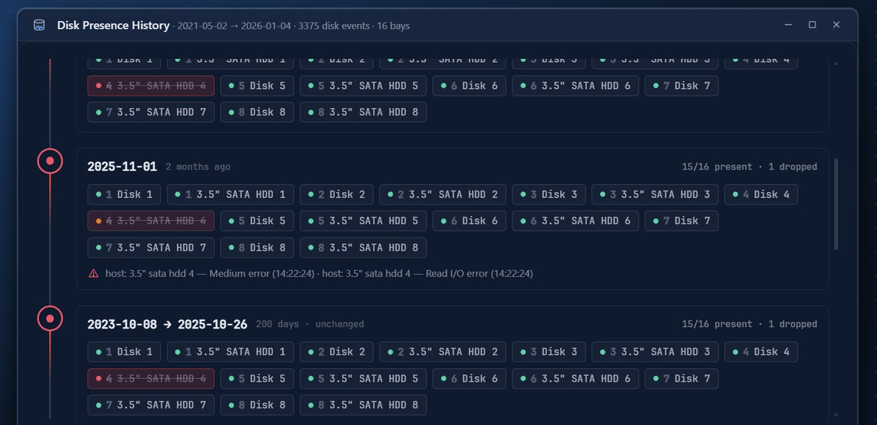Open Disk 1 chip in the 2023-10-08 card
The width and height of the screenshot is (877, 425).
[x=124, y=352]
